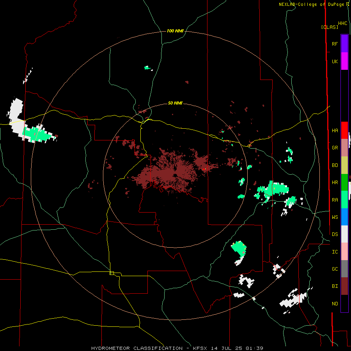Click the red HA legend color swatch
The height and width of the screenshot is (351, 351).
(344, 130)
